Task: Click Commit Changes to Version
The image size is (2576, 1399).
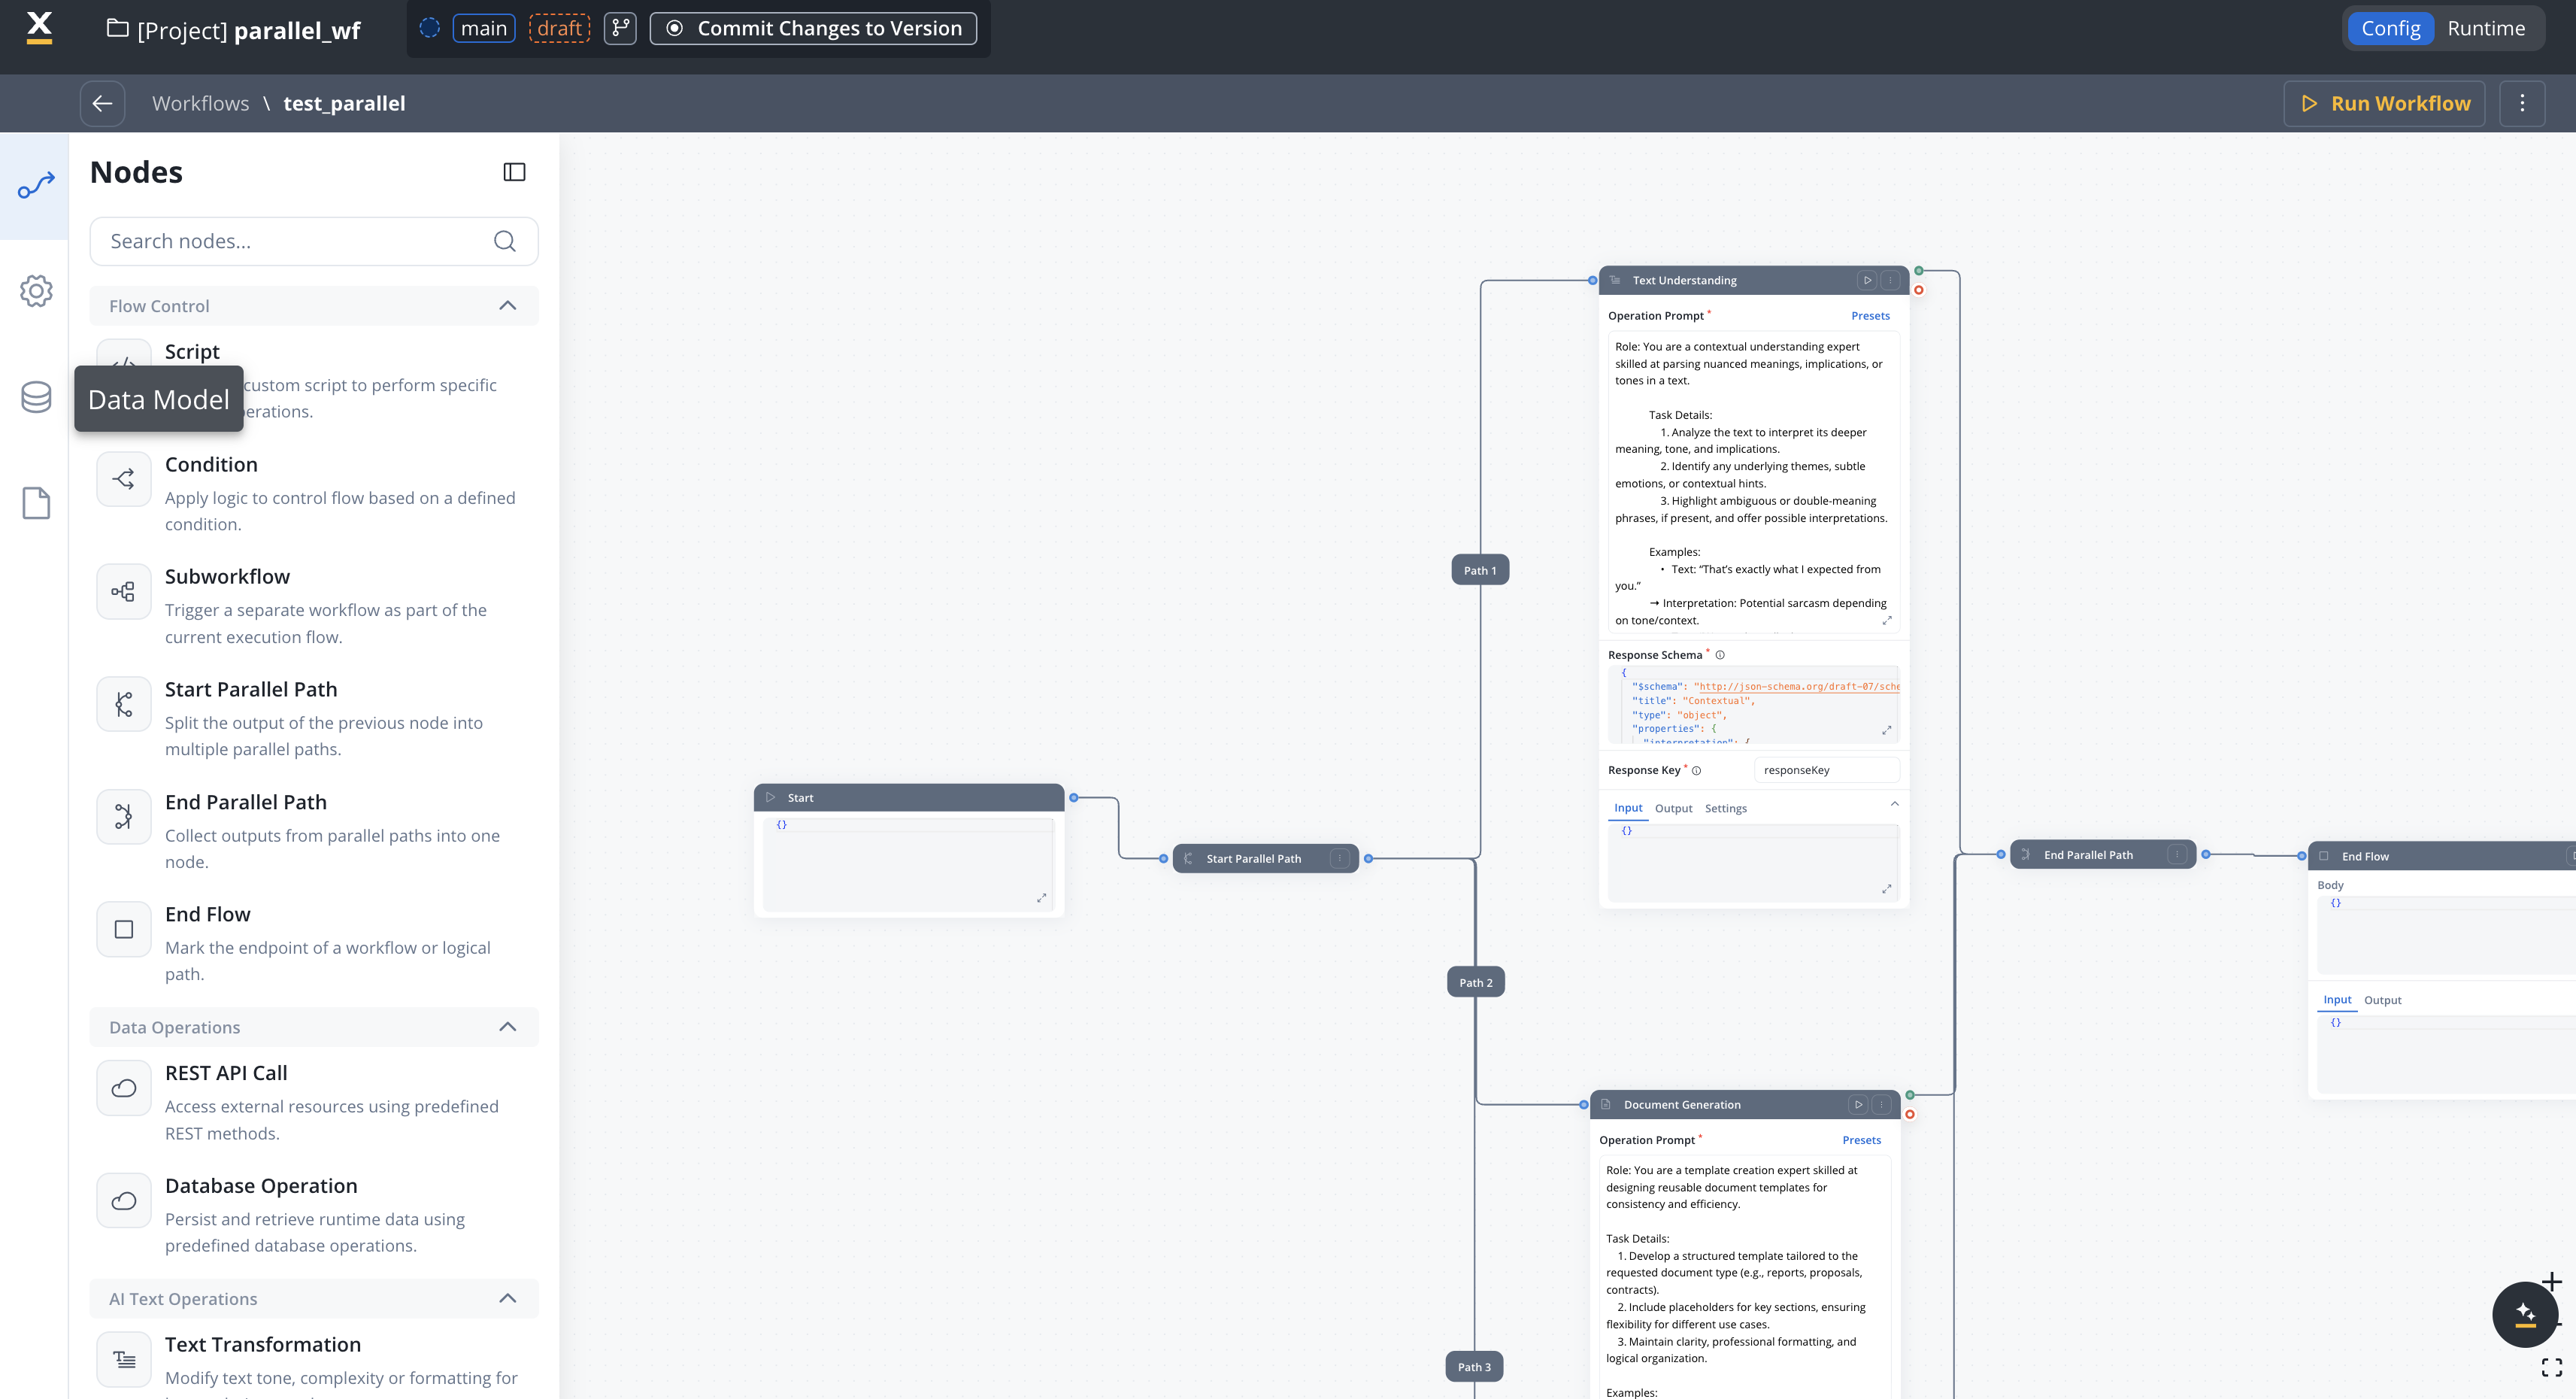Action: click(813, 28)
